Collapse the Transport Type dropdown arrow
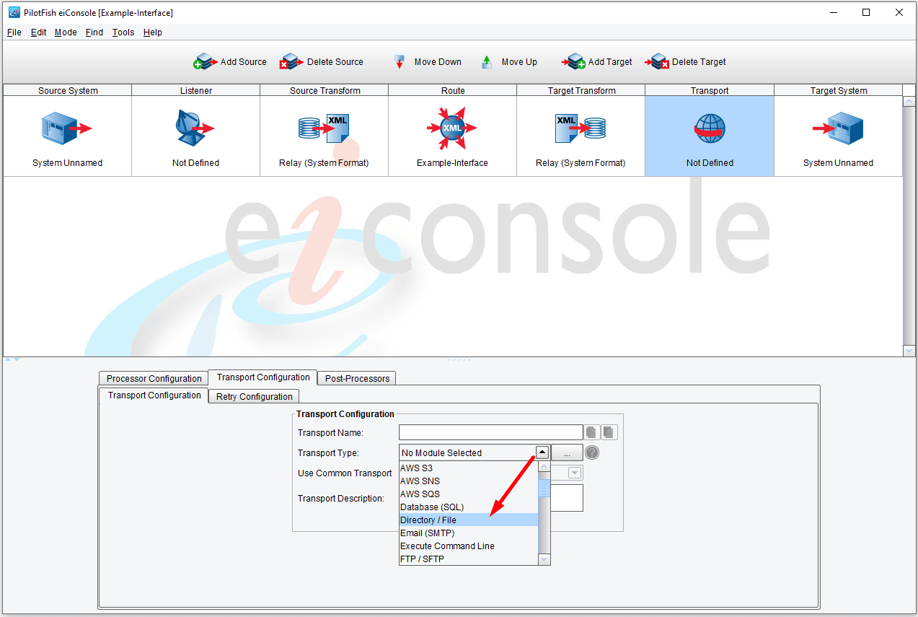Viewport: 918px width, 617px height. pos(542,452)
